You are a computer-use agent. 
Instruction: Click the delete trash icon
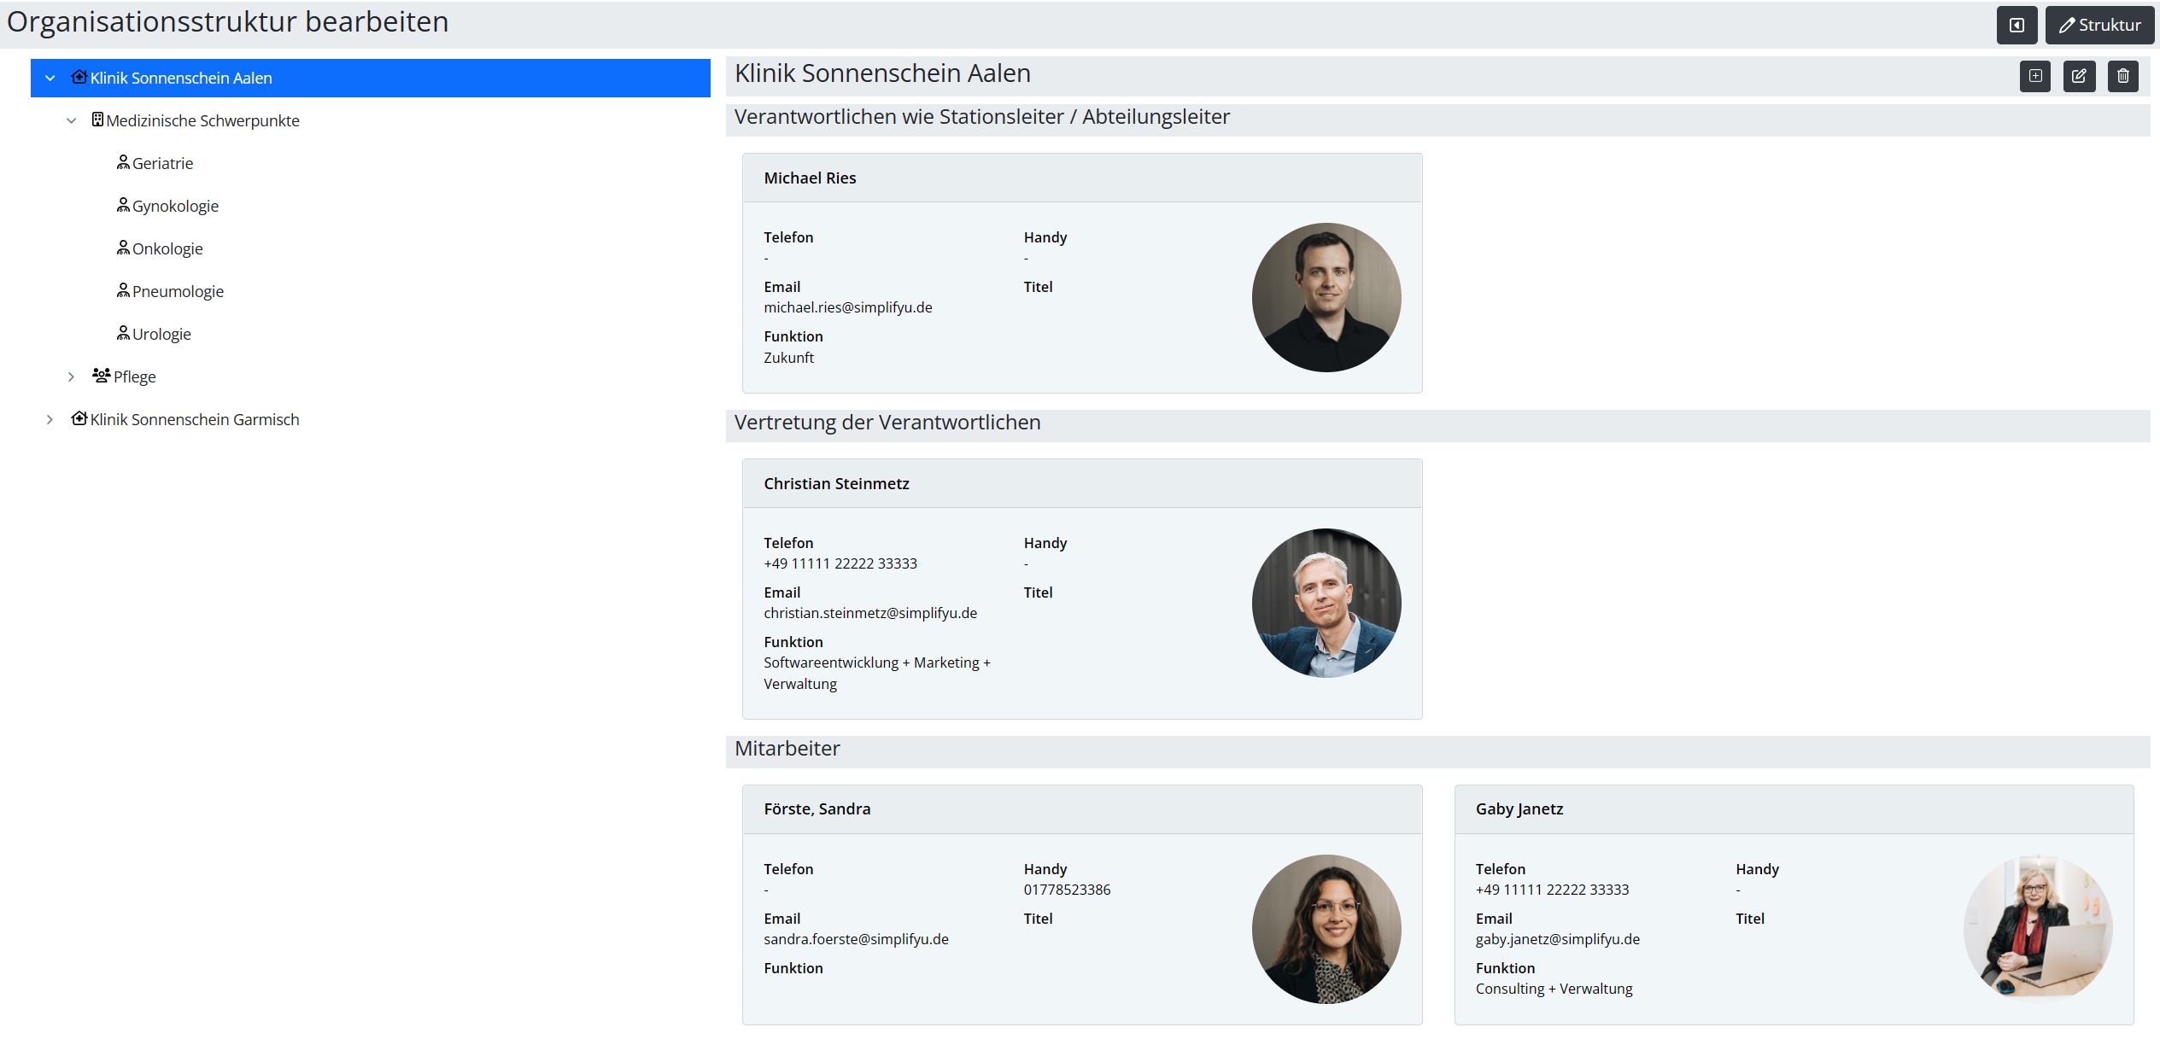2123,76
